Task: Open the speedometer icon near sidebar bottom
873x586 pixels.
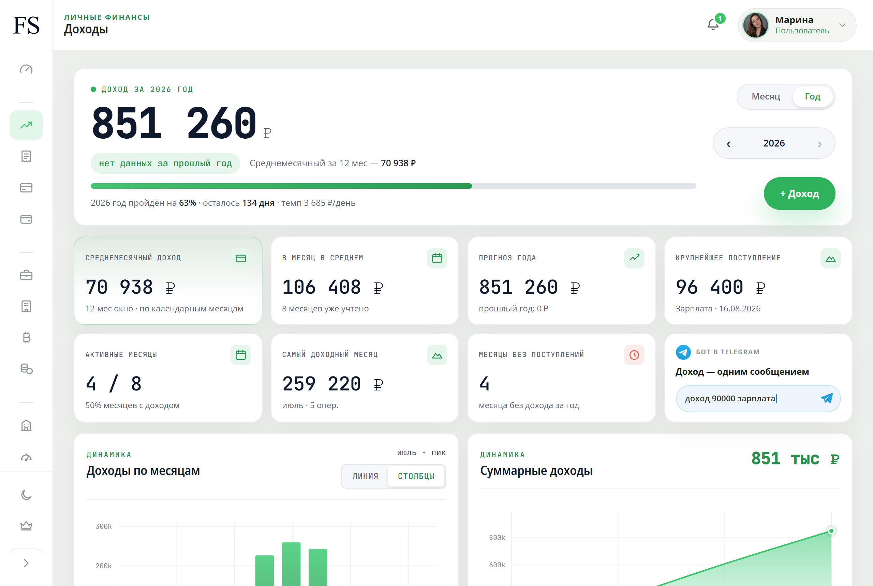Action: tap(26, 457)
